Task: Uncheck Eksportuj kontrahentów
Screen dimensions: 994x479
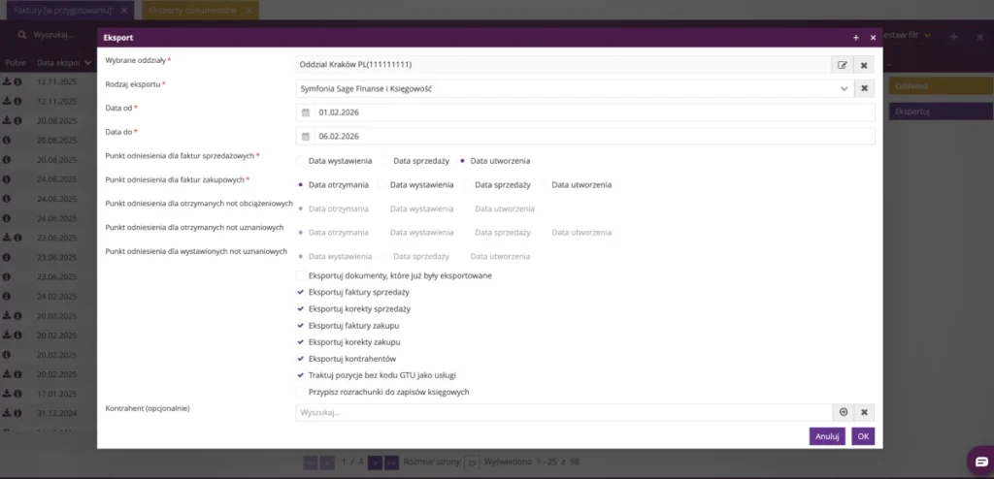Action: click(301, 359)
